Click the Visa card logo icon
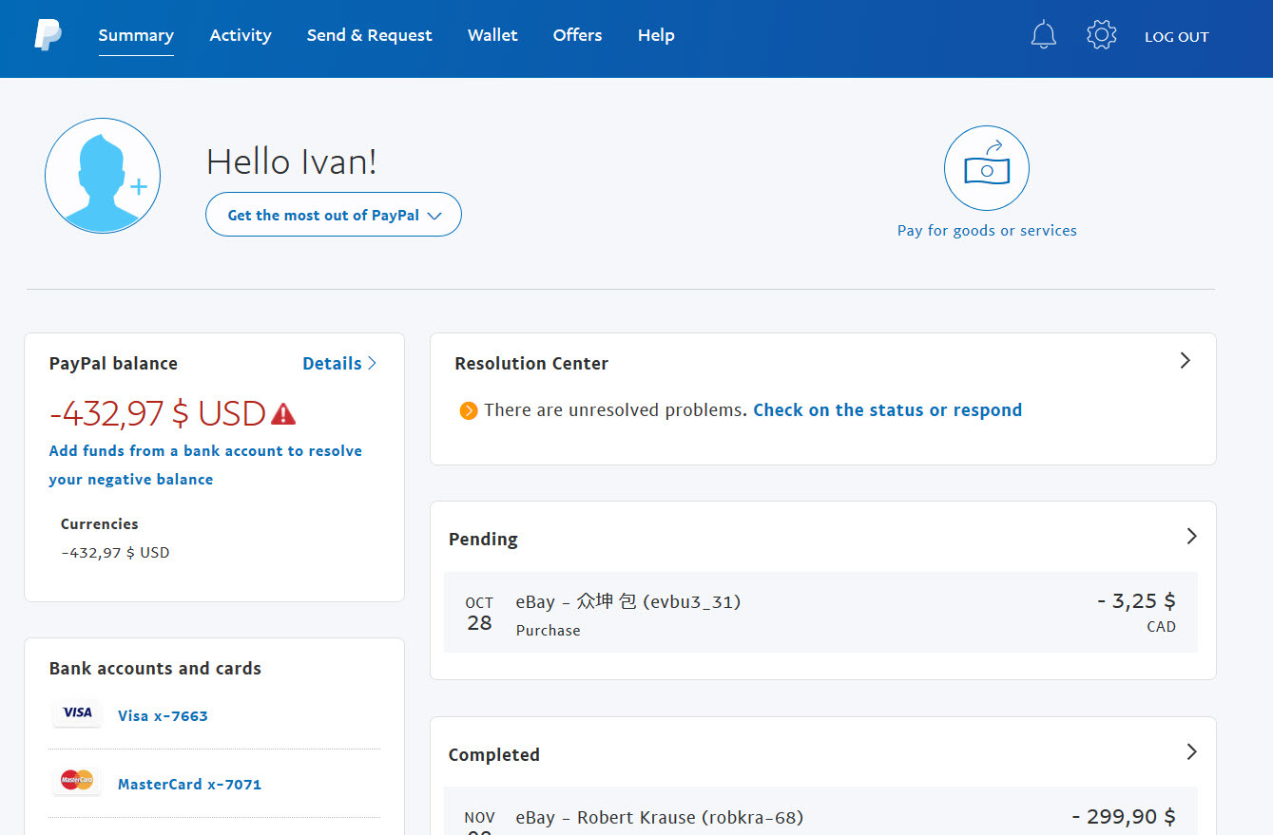The width and height of the screenshot is (1273, 835). coord(77,713)
